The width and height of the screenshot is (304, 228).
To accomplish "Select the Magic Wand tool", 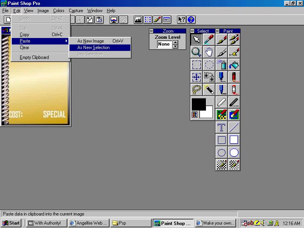I will [x=209, y=90].
